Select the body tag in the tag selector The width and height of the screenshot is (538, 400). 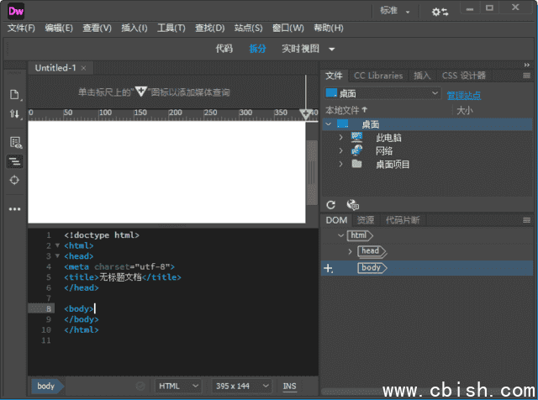pos(46,387)
